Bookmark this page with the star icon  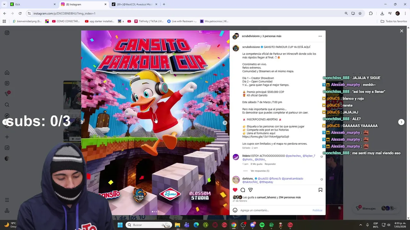coord(360,13)
